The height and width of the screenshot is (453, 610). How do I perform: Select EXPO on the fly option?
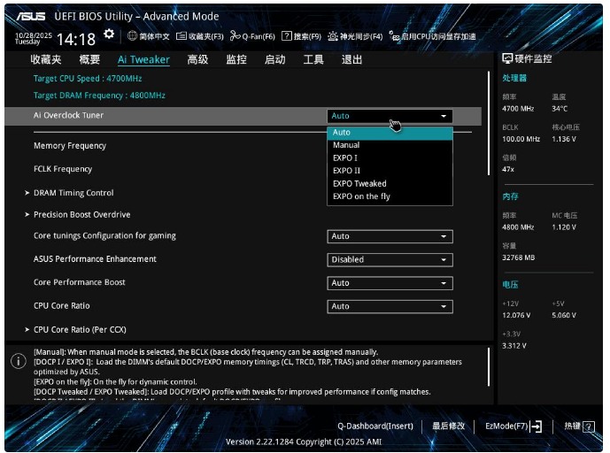coord(361,196)
